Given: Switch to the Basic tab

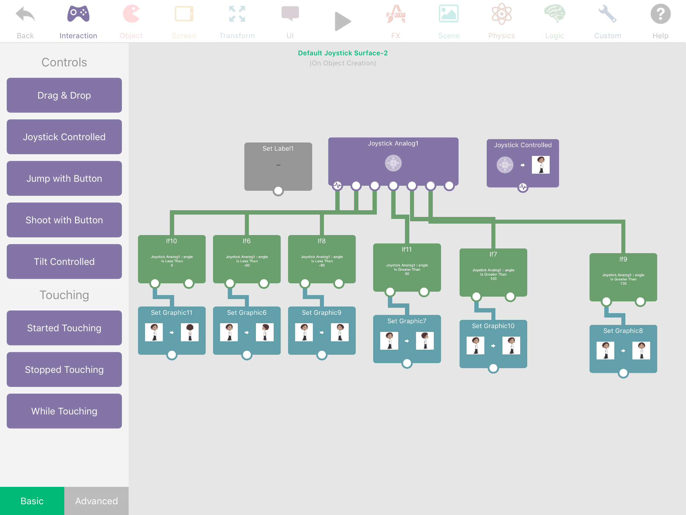Looking at the screenshot, I should [32, 501].
